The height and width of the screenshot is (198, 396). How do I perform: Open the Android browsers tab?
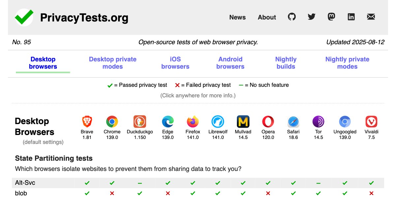230,63
